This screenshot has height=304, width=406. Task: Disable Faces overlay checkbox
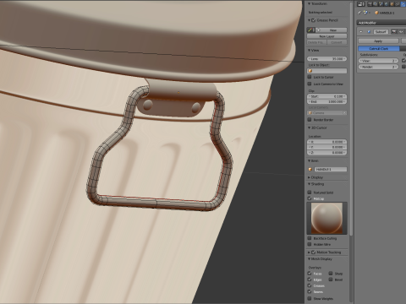[310, 274]
